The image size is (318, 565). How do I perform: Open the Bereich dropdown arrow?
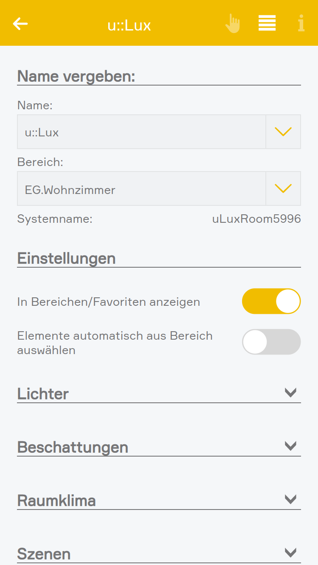point(283,188)
